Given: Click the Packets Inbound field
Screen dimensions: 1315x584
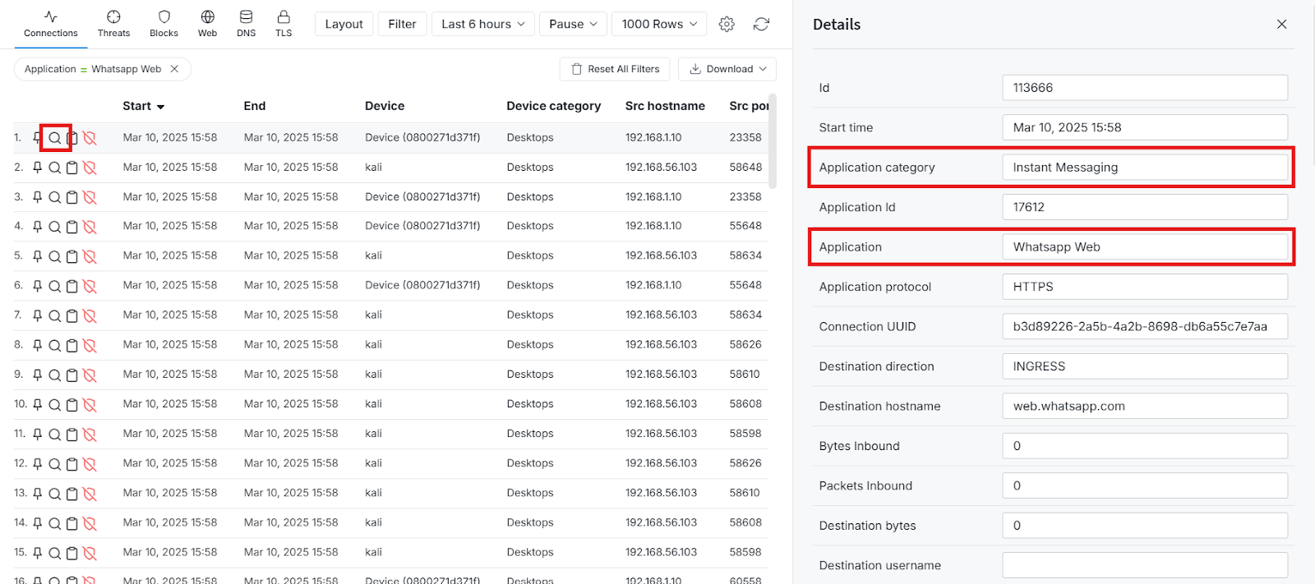Looking at the screenshot, I should coord(1145,486).
